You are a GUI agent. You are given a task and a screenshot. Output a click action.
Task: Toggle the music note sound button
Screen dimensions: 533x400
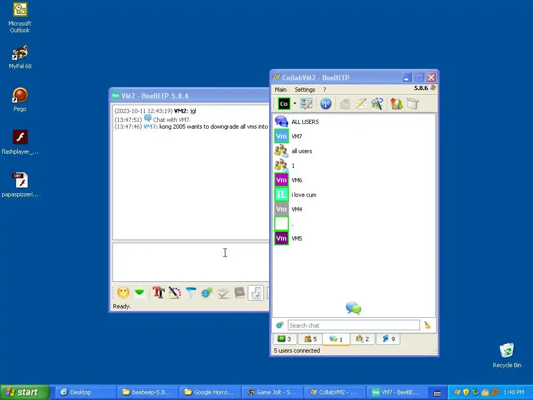pyautogui.click(x=256, y=293)
